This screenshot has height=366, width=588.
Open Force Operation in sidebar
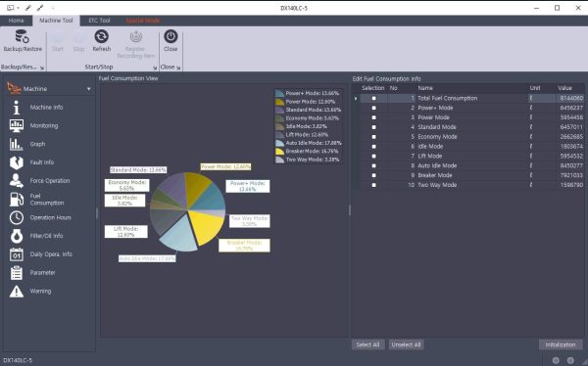50,181
